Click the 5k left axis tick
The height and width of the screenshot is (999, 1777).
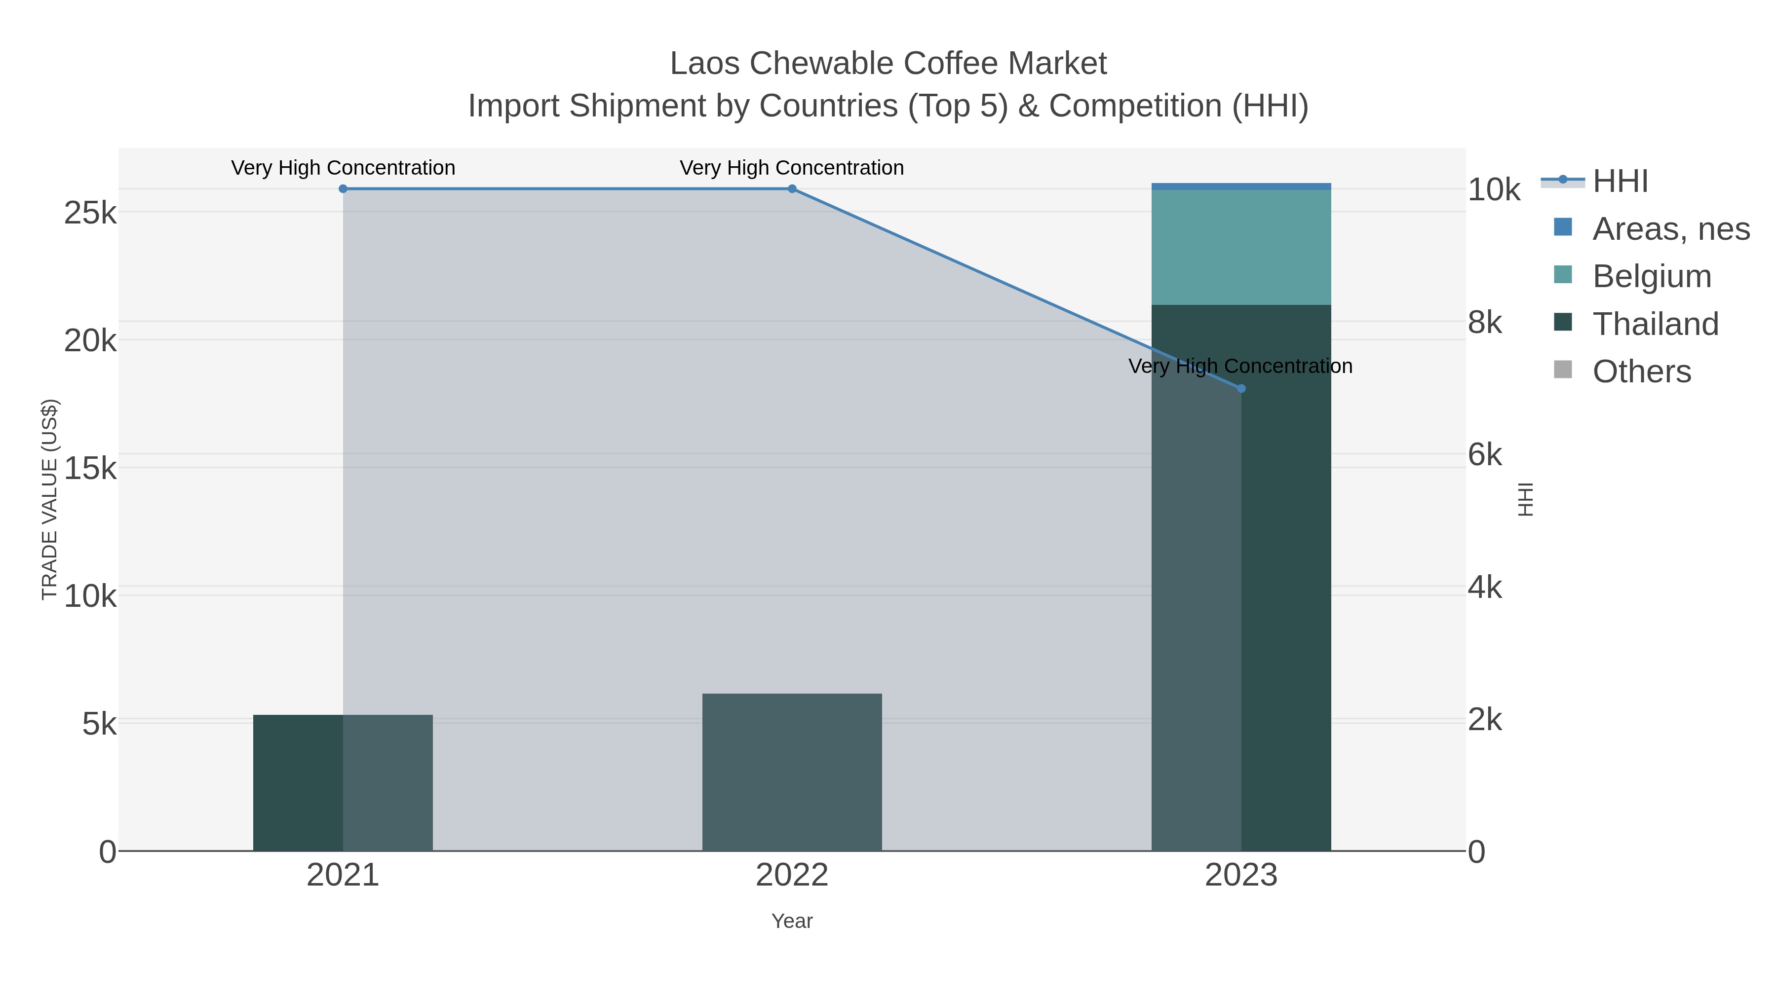(x=99, y=724)
